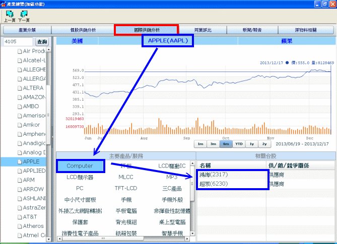The height and width of the screenshot is (244, 337).
Task: Select ARROW in company list
Action: click(33, 189)
